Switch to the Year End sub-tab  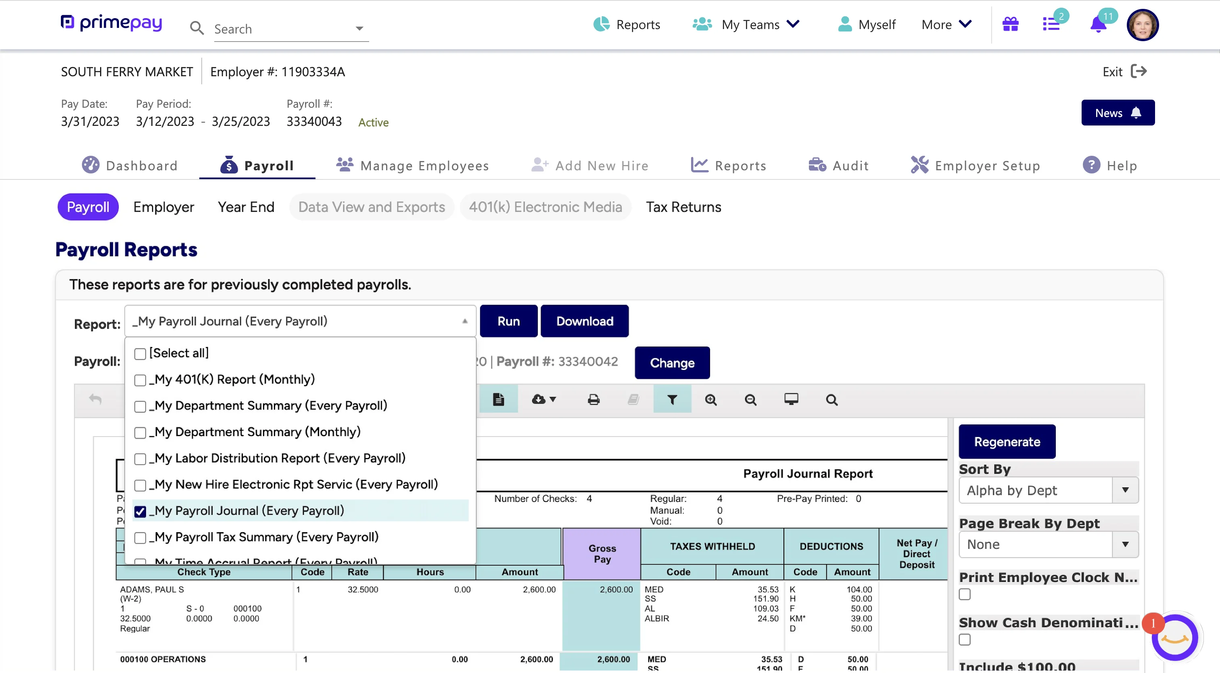point(246,207)
